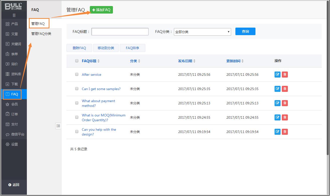Click the green 添加FAQ button
Viewport: 330px width, 196px height.
coord(101,10)
